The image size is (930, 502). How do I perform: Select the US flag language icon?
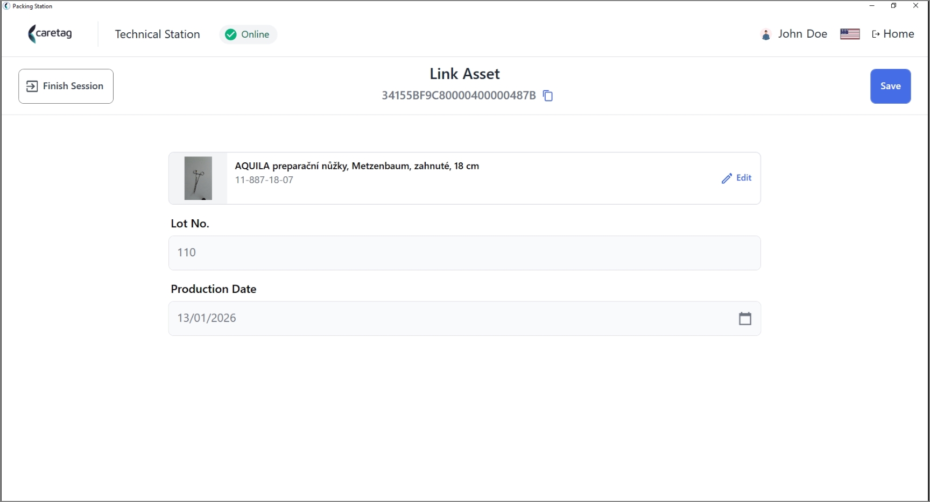(850, 34)
